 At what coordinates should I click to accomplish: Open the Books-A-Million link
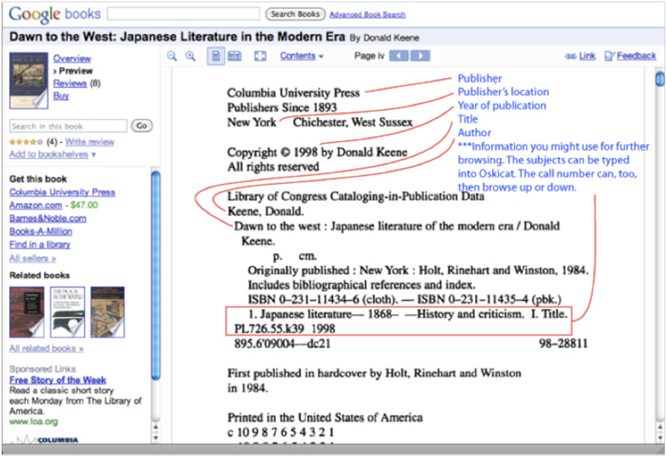41,232
